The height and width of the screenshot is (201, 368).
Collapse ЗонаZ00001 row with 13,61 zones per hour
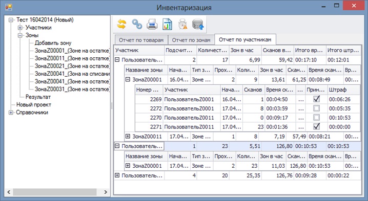128,79
